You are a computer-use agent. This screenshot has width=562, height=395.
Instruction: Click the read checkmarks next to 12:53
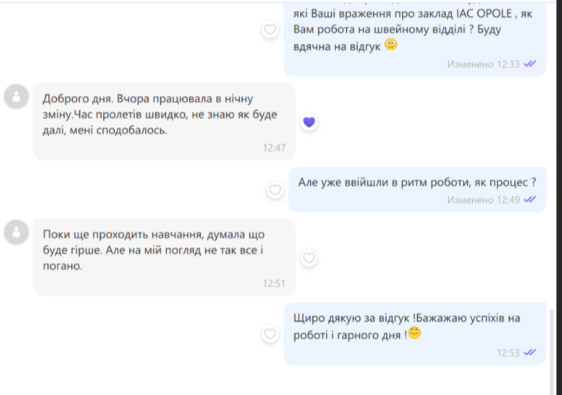pyautogui.click(x=530, y=352)
